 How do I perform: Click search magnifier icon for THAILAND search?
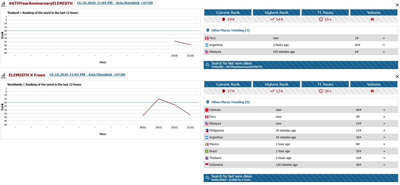[207, 65]
